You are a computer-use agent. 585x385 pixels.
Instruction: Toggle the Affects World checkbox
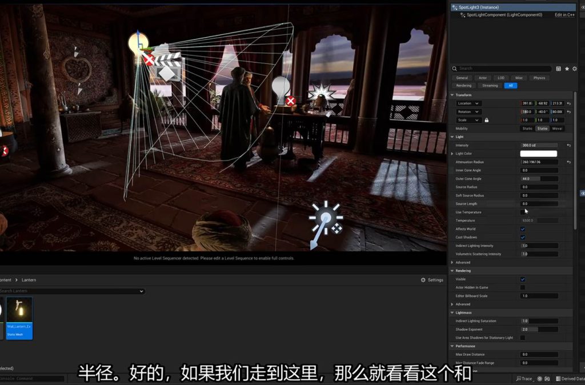[x=523, y=229]
